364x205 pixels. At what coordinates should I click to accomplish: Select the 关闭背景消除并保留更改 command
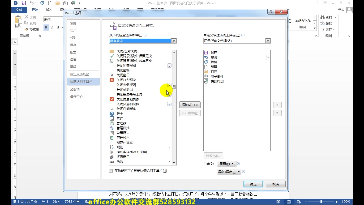click(x=140, y=56)
